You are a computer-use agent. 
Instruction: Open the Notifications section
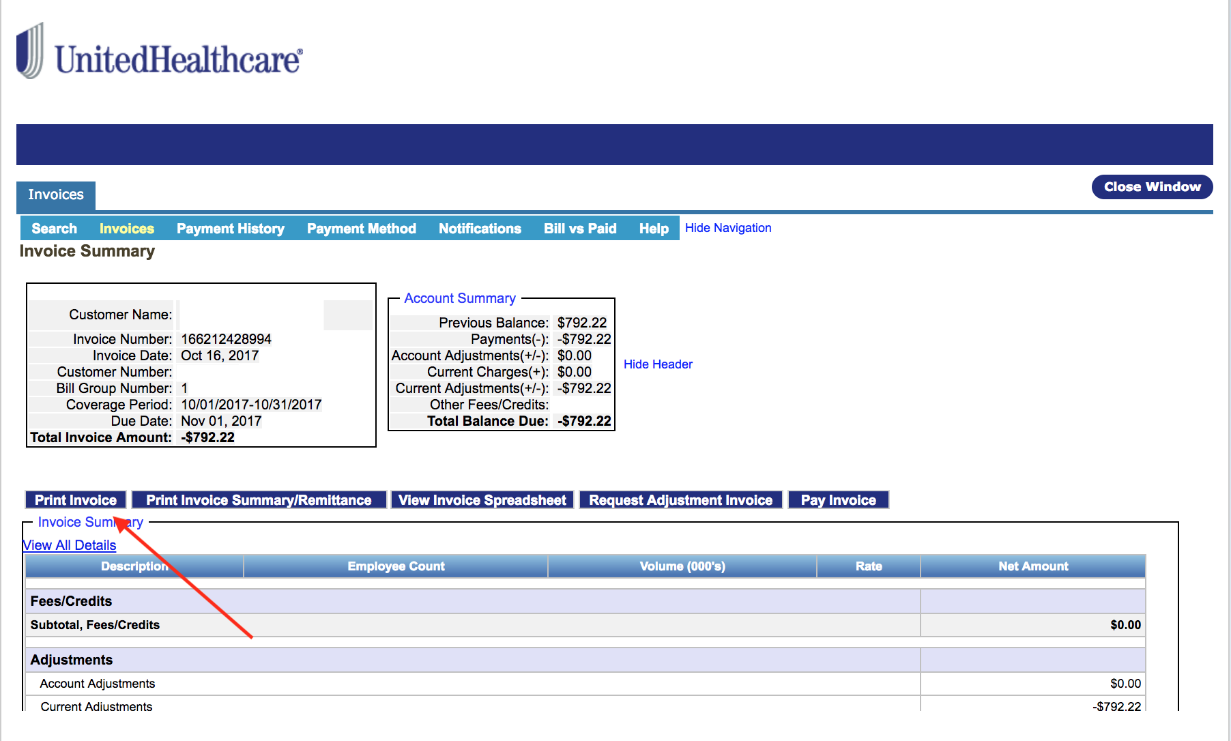pyautogui.click(x=480, y=228)
